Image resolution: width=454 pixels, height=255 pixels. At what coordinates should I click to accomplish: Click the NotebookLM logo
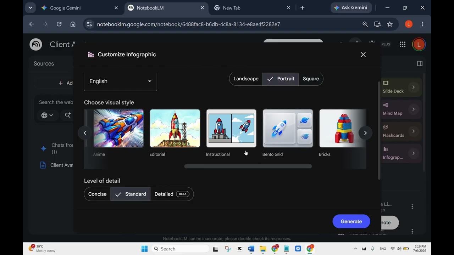point(36,44)
